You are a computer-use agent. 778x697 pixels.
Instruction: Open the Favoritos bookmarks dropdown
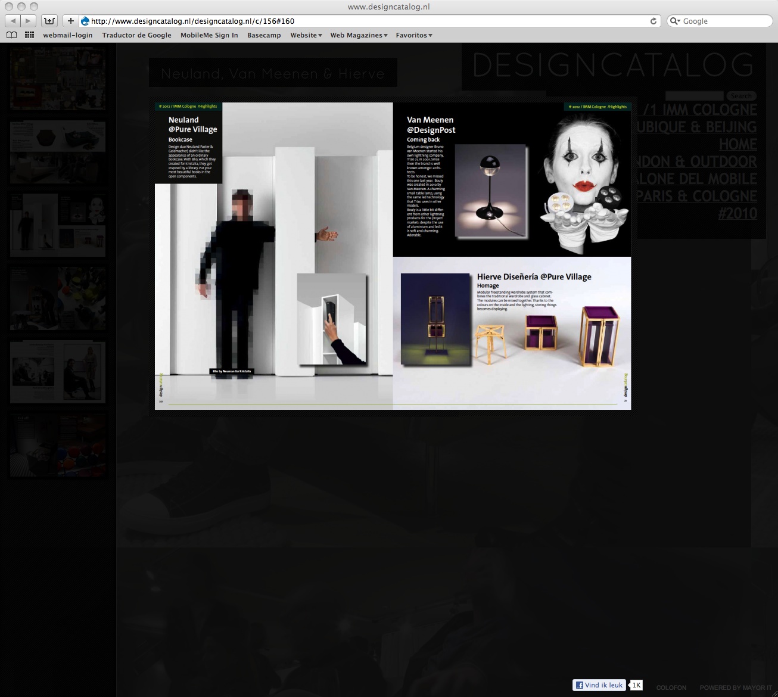click(x=414, y=35)
